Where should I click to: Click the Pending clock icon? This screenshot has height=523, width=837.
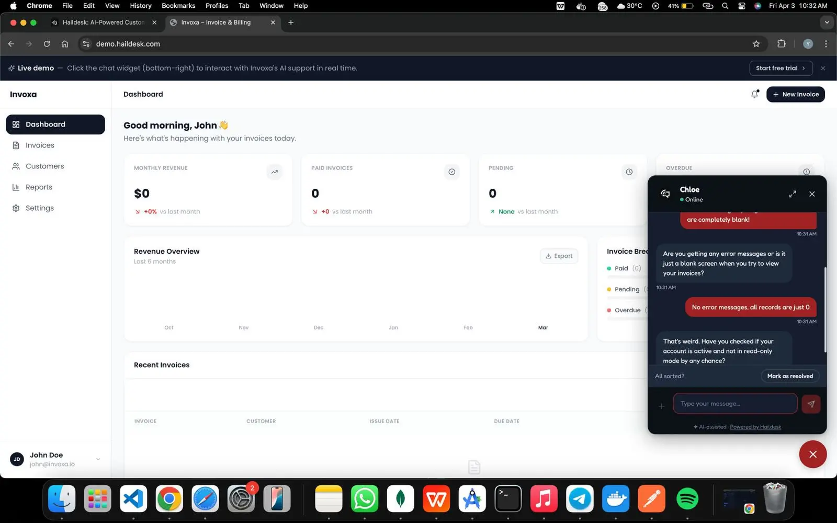[x=629, y=172]
